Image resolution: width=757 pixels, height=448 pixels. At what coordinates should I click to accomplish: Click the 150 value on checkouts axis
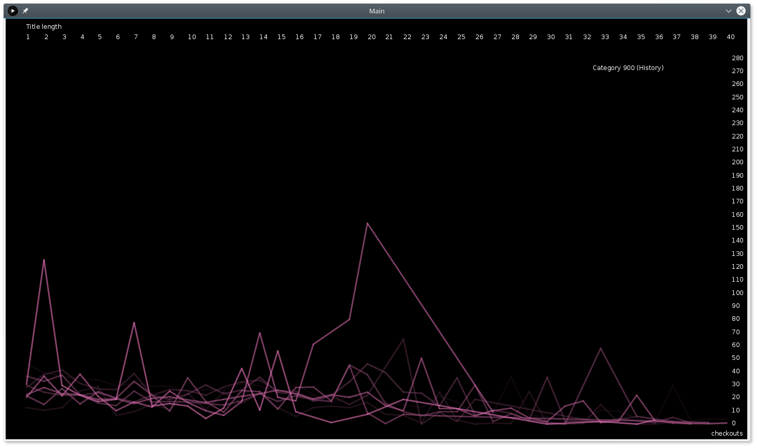pyautogui.click(x=737, y=228)
